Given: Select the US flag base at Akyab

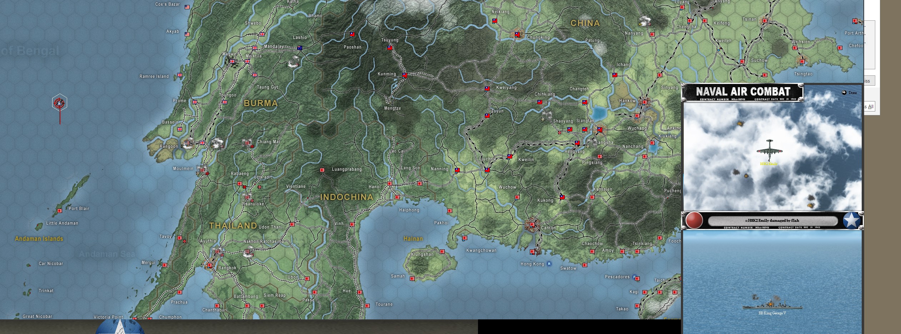Looking at the screenshot, I should click(x=187, y=34).
